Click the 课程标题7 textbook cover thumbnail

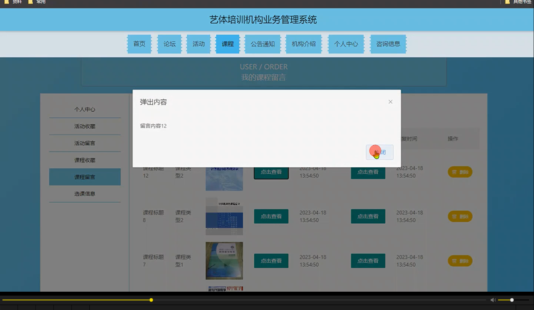[x=224, y=261]
